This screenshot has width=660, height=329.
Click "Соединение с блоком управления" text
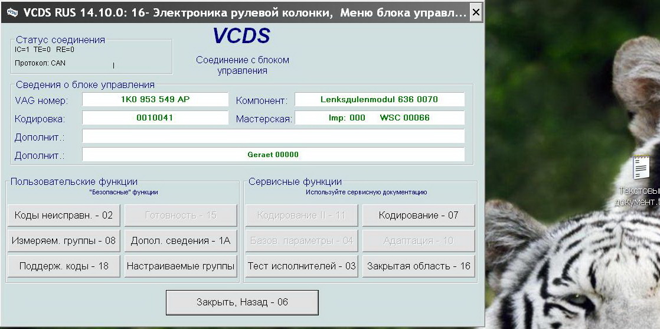point(243,66)
